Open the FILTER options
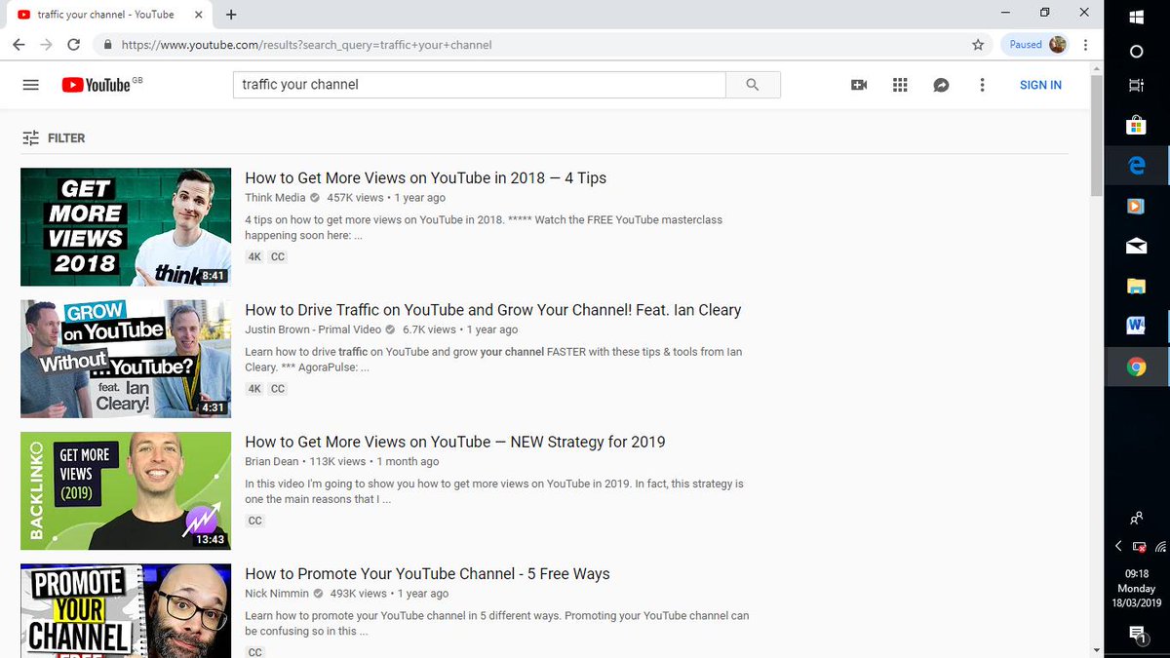This screenshot has height=658, width=1170. pos(54,138)
